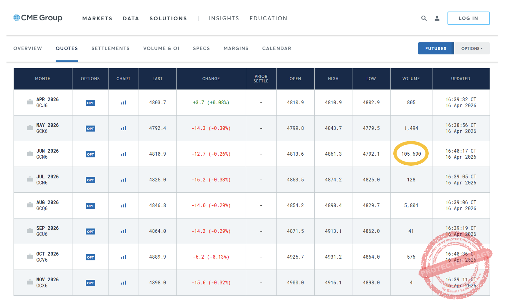Go to the Volume & OI tab
Image resolution: width=505 pixels, height=306 pixels.
click(x=161, y=49)
